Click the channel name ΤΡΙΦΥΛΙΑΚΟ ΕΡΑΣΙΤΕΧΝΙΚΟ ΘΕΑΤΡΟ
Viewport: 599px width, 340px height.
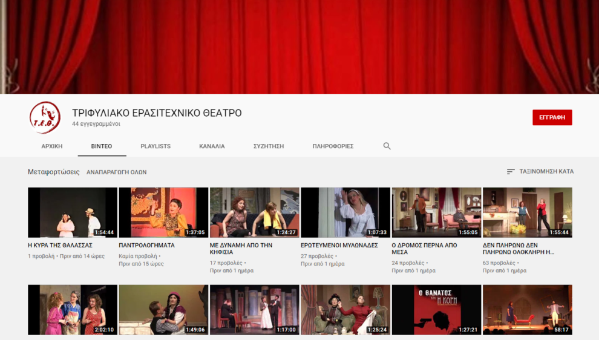click(x=157, y=113)
